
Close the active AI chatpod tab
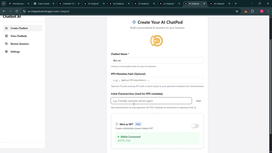click(205, 3)
